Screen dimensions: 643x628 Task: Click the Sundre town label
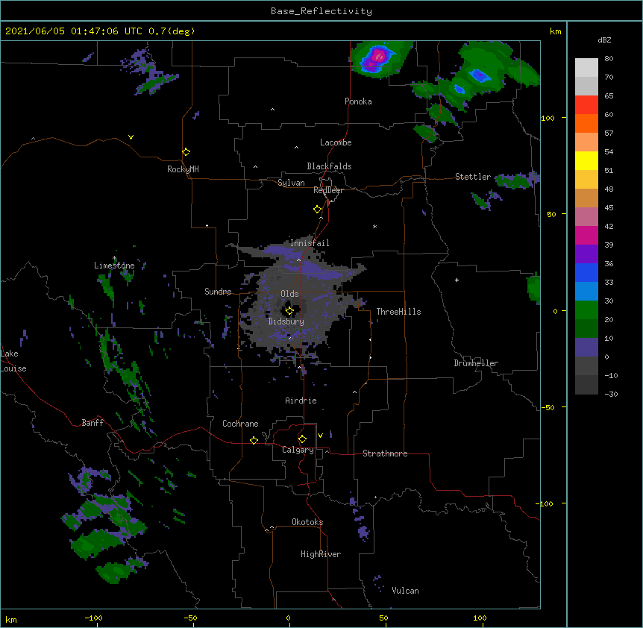218,291
